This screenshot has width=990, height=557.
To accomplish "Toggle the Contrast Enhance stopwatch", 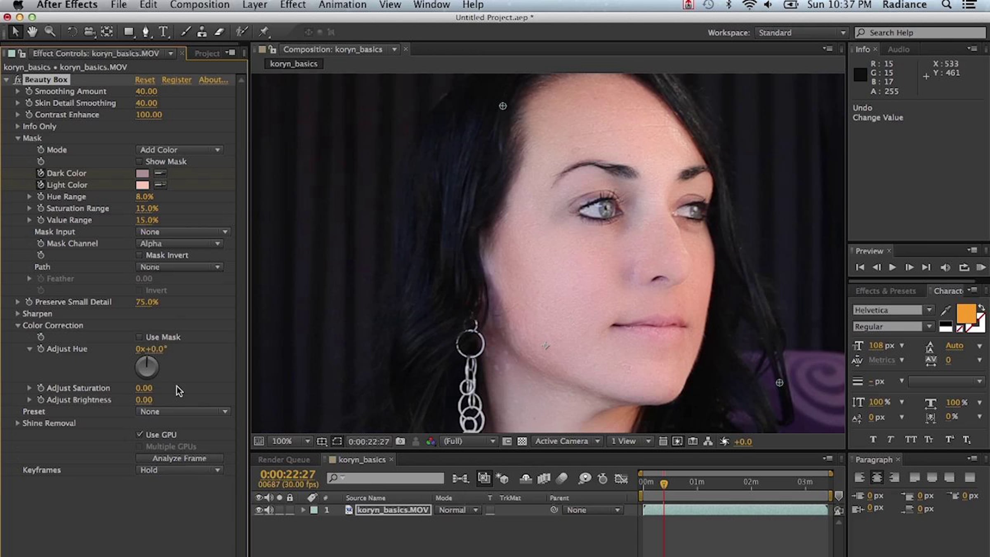I will point(29,115).
